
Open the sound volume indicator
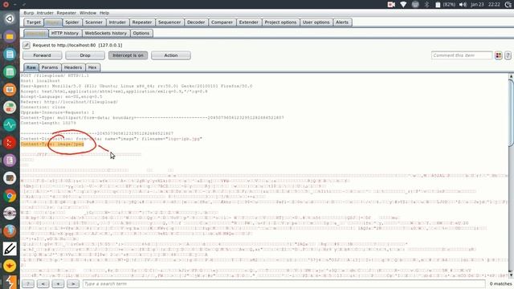463,4
